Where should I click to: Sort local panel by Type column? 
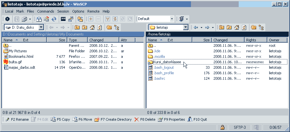point(78,40)
